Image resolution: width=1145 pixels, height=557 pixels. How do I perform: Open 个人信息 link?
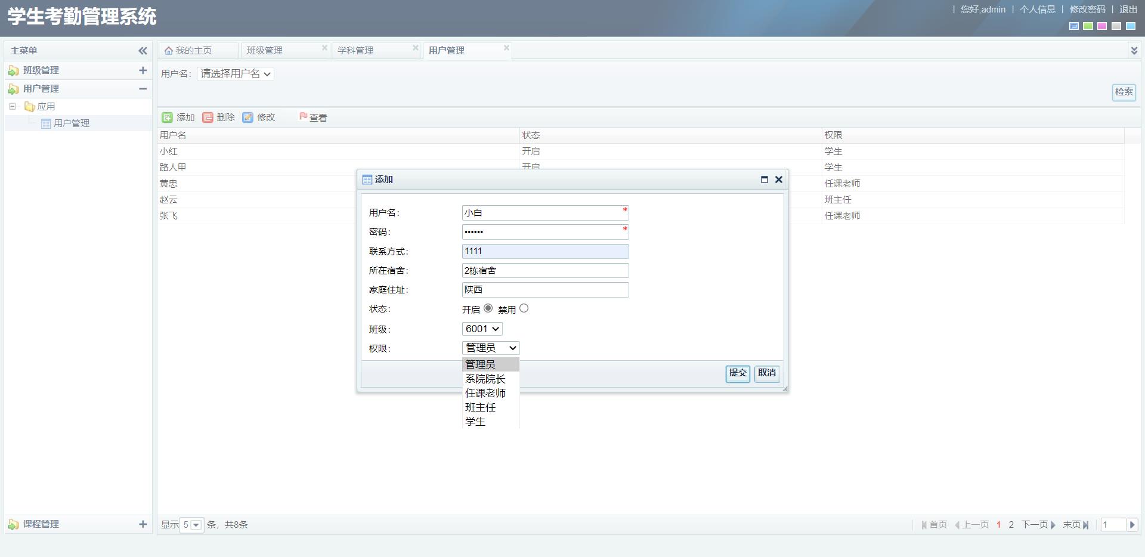pyautogui.click(x=1038, y=10)
